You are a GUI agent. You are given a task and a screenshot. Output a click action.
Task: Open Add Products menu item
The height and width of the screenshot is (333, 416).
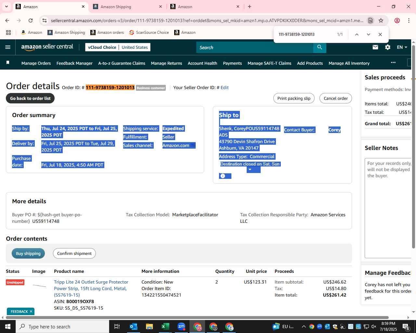click(310, 63)
